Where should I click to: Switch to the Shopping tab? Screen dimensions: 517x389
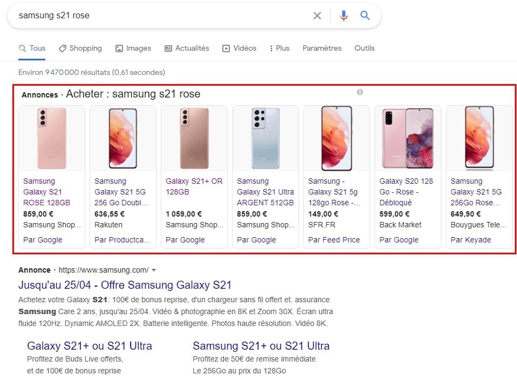point(80,48)
